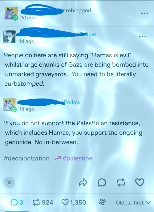Open the reply speech bubble icon

point(102,182)
